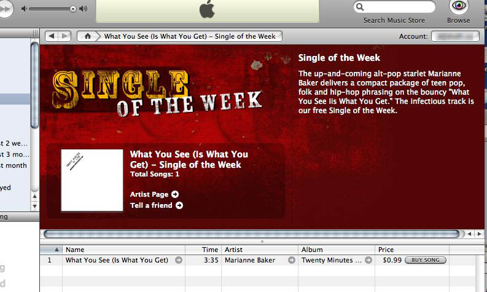Click the arrow beside the song name
Viewport: 487px width, 292px height.
pos(179,260)
